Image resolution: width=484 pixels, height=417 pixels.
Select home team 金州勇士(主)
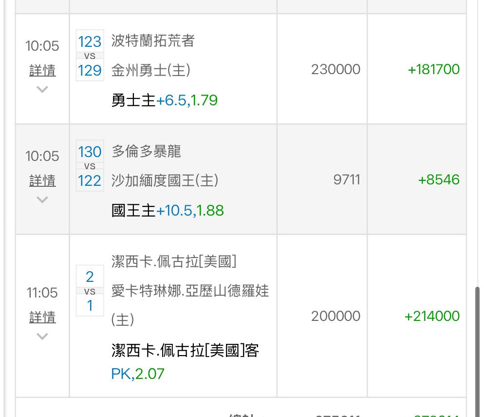[151, 71]
